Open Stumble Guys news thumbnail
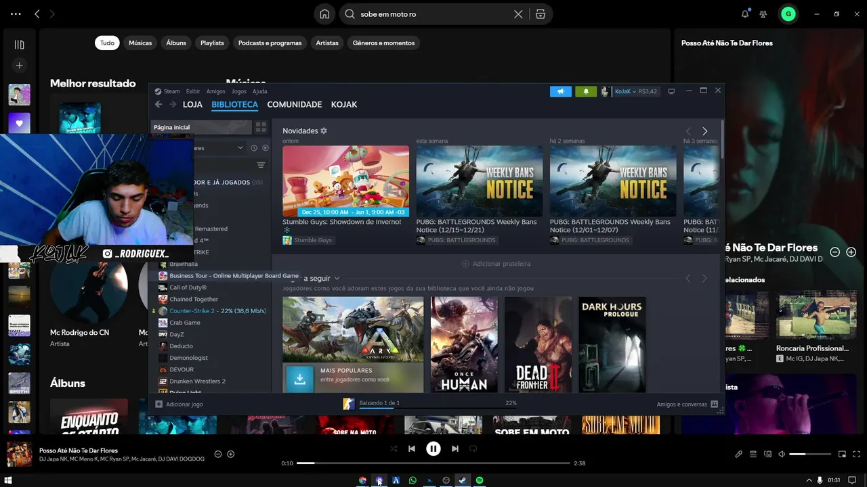The height and width of the screenshot is (487, 867). click(x=346, y=181)
